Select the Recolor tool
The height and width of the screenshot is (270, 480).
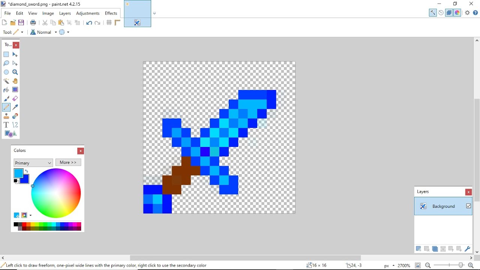click(15, 116)
